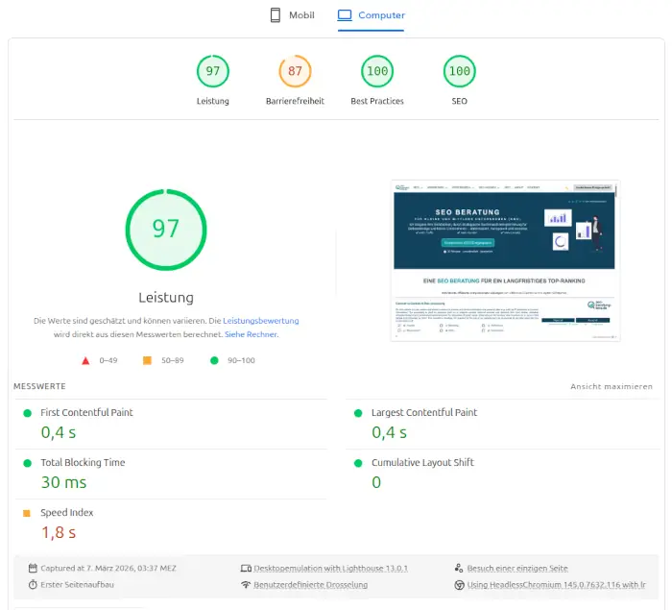Click the Largest Contentful Paint label
Image resolution: width=672 pixels, height=610 pixels.
pyautogui.click(x=424, y=412)
